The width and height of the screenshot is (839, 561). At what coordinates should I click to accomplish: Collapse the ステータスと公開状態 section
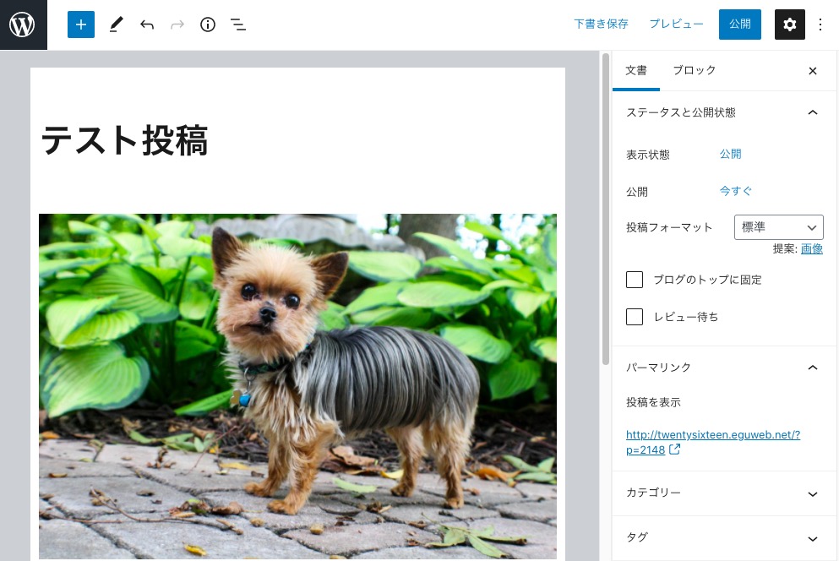point(813,112)
